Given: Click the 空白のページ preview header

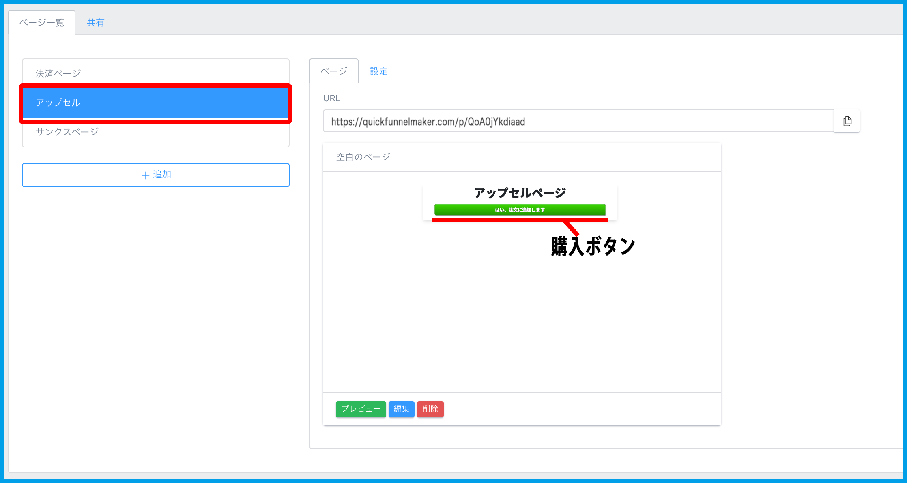Looking at the screenshot, I should tap(362, 156).
